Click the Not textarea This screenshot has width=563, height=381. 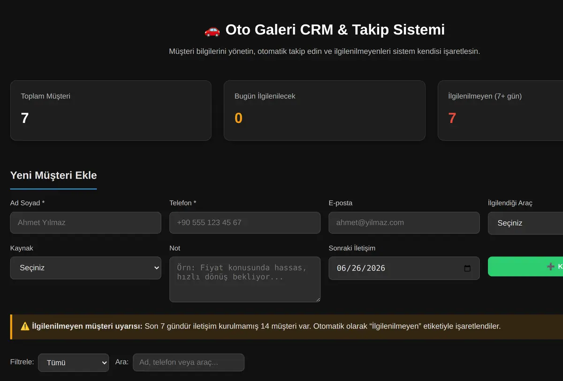[x=245, y=279]
